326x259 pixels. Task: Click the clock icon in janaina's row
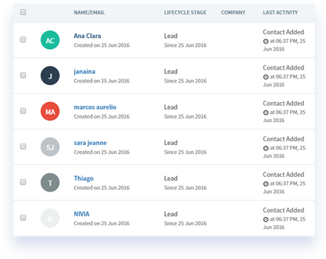[x=266, y=77]
